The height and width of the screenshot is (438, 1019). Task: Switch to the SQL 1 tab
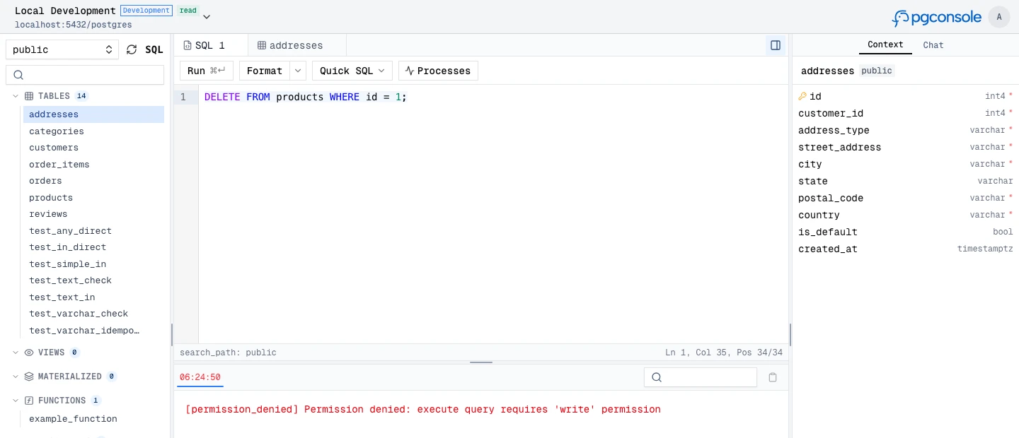[x=210, y=45]
